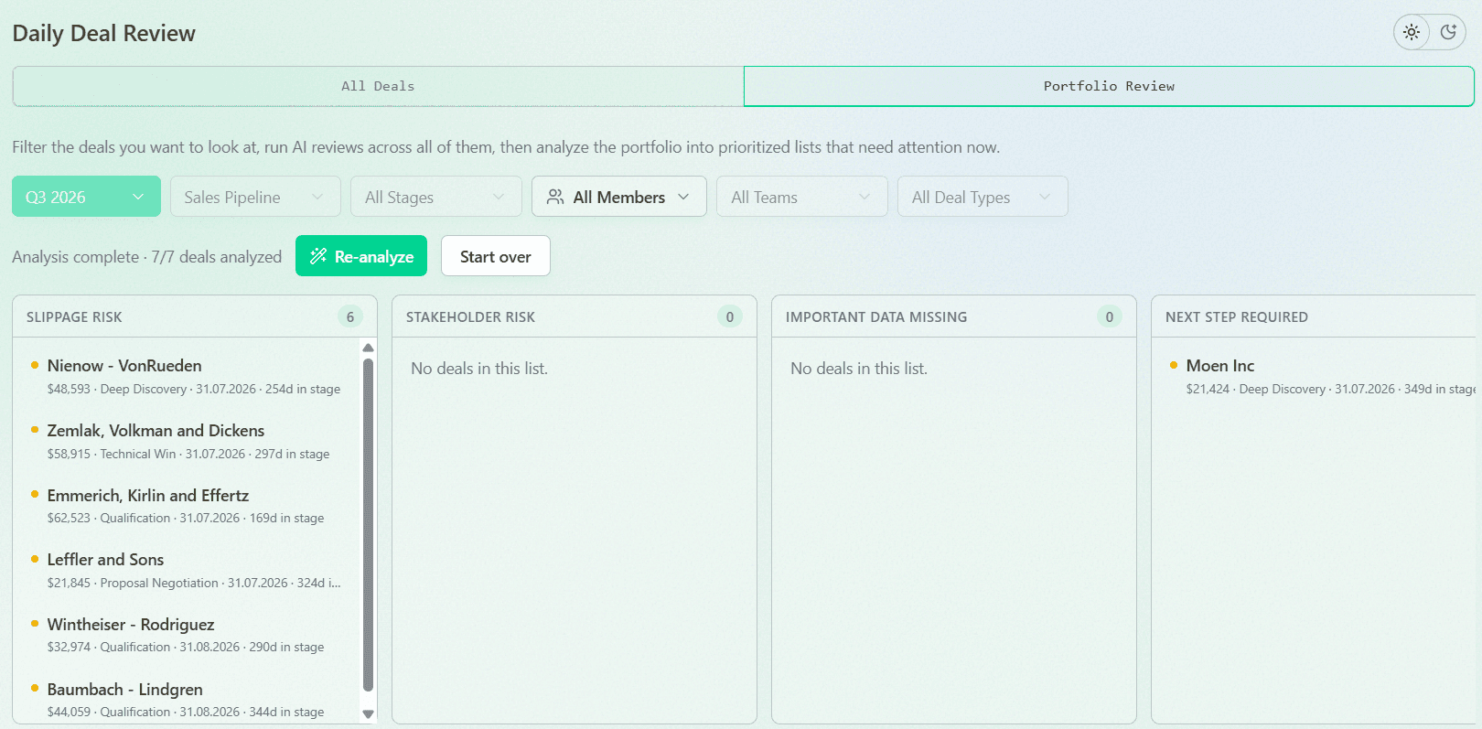Open the Sales Pipeline dropdown
Viewport: 1482px width, 729px height.
click(x=255, y=197)
